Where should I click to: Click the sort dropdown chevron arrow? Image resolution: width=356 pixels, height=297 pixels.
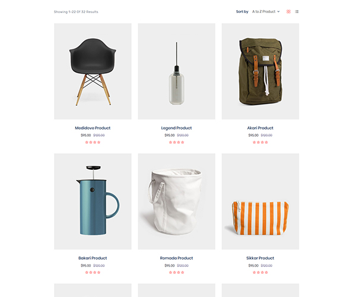pos(279,12)
